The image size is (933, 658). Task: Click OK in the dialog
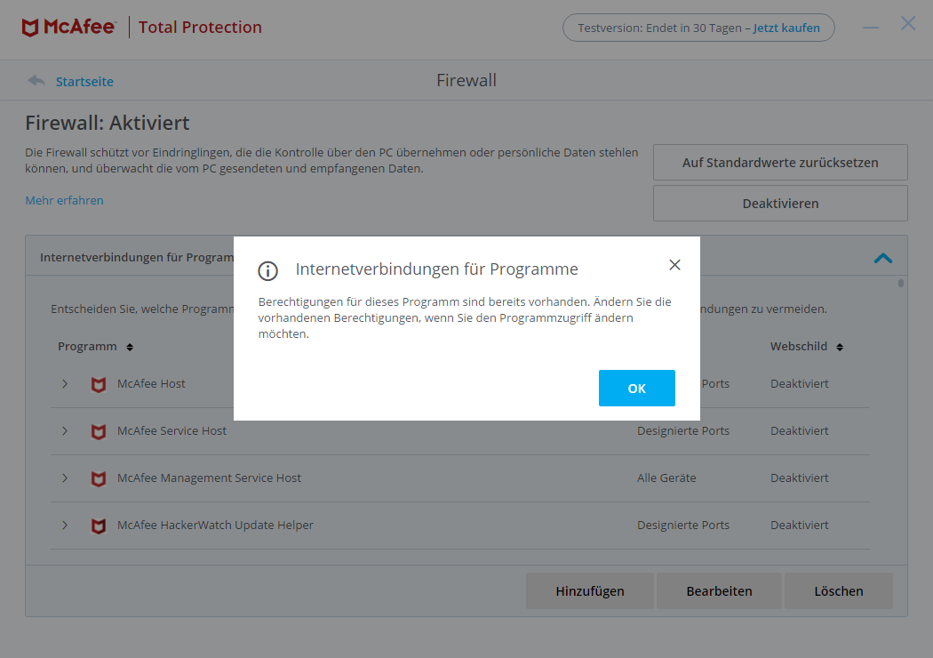(637, 389)
